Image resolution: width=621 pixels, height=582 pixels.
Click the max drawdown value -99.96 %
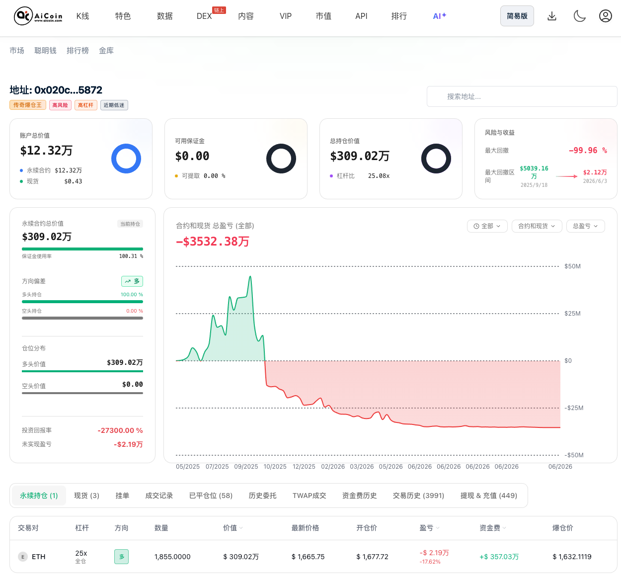point(588,150)
